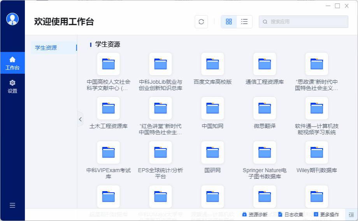Image resolution: width=358 pixels, height=221 pixels.
Task: Click 资源诊断 in the bottom bar
Action: [x=255, y=214]
